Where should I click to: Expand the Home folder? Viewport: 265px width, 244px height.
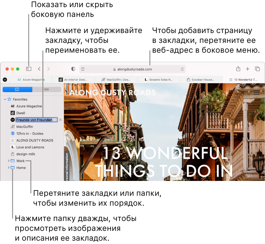pos(8,168)
